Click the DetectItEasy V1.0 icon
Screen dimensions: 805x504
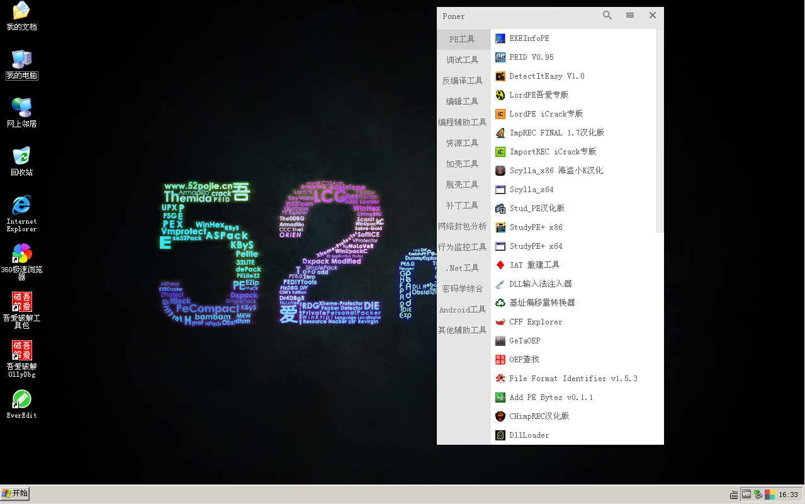point(500,76)
